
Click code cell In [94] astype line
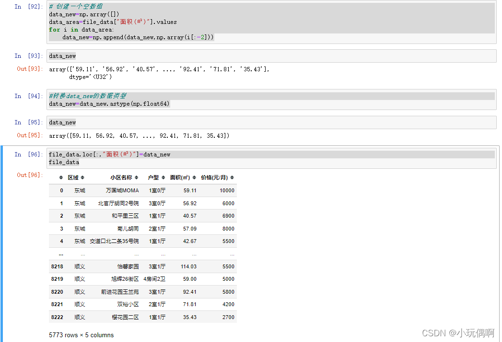pos(109,104)
